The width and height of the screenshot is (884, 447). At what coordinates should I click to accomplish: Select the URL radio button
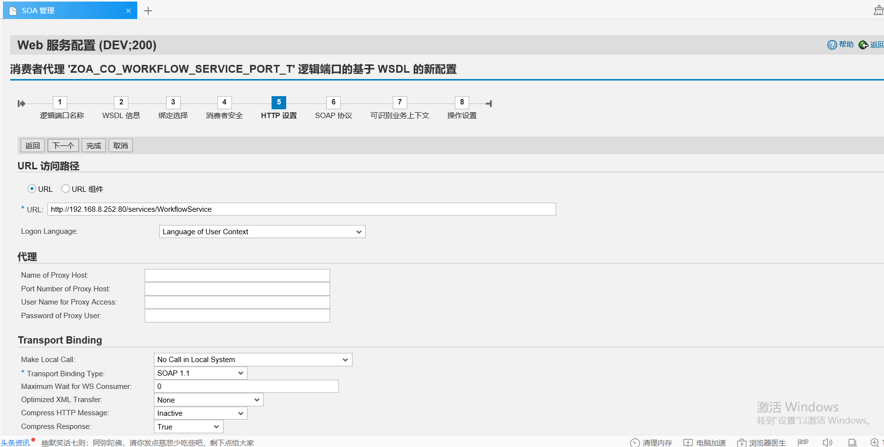[x=32, y=189]
